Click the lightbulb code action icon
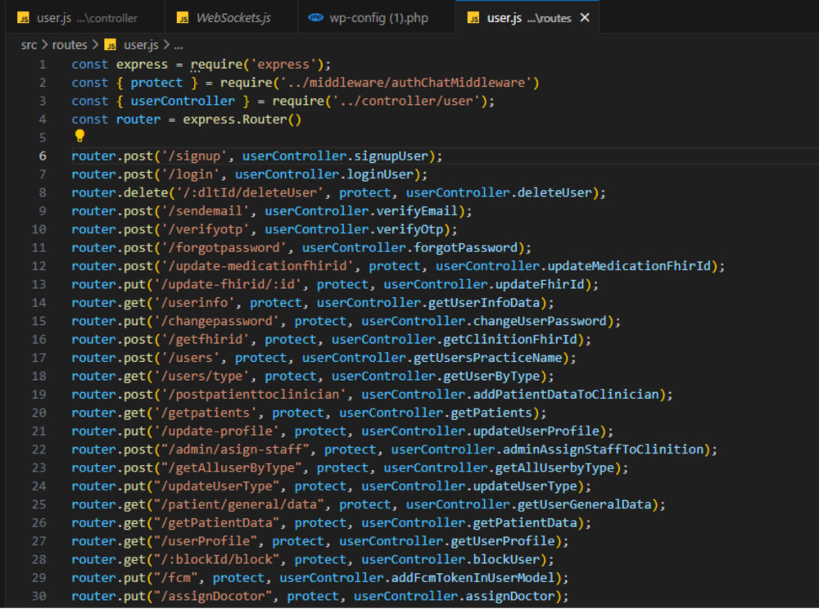819x614 pixels. (x=79, y=136)
